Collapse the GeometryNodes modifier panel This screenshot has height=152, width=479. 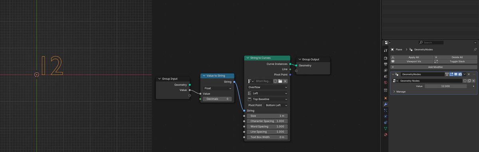point(393,74)
